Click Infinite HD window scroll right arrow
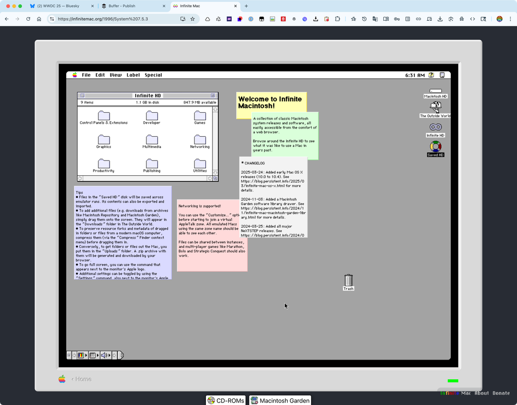517x405 pixels. tap(210, 178)
